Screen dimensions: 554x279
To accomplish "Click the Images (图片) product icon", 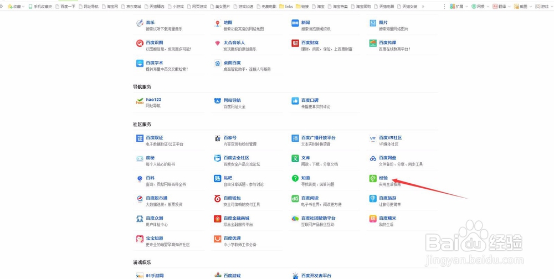I will click(373, 23).
